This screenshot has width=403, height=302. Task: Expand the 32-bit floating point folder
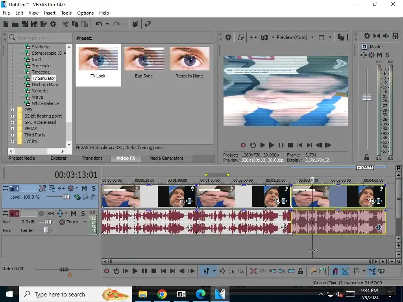(x=12, y=116)
